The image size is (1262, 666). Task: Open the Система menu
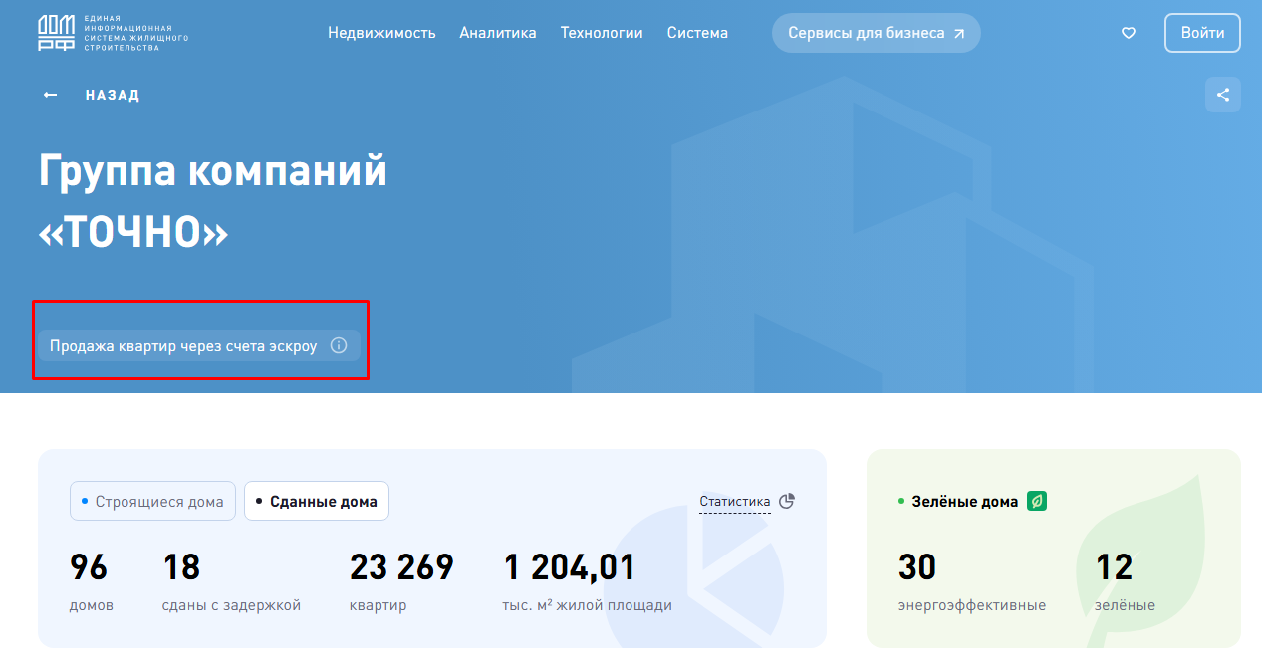pos(697,33)
